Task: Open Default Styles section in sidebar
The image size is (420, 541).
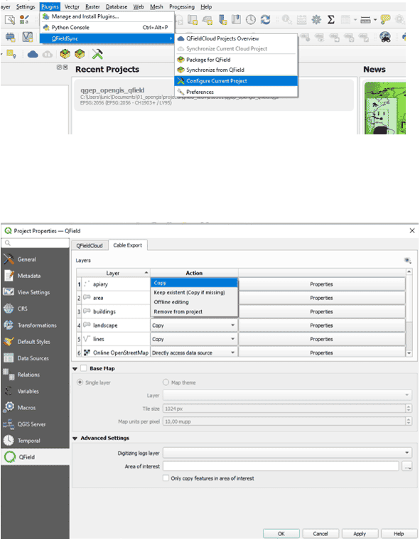Action: pyautogui.click(x=35, y=342)
